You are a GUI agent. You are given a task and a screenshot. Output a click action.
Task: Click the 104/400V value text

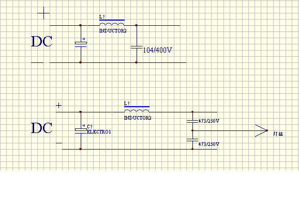pos(157,50)
